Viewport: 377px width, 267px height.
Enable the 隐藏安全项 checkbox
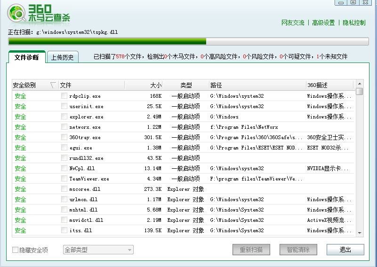(x=15, y=250)
